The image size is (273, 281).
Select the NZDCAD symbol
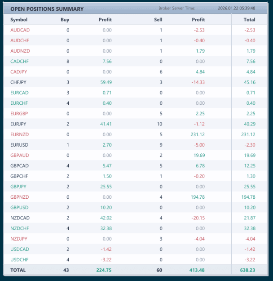[x=20, y=218]
